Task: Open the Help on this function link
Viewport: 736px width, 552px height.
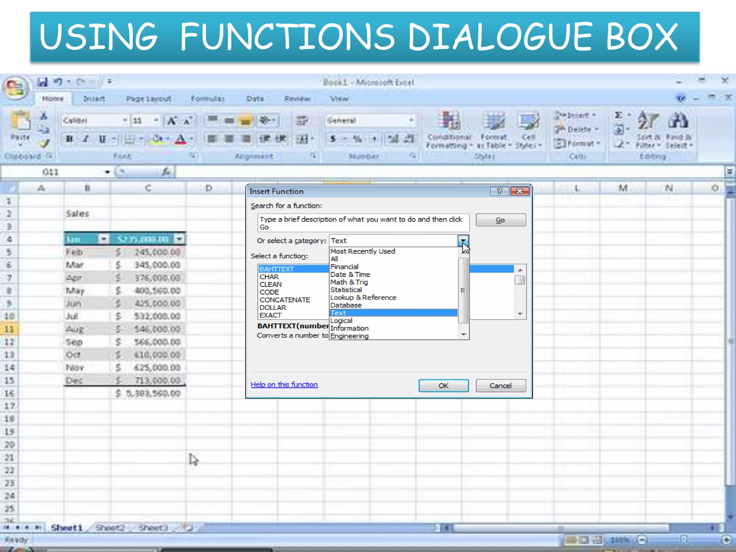Action: pyautogui.click(x=284, y=385)
